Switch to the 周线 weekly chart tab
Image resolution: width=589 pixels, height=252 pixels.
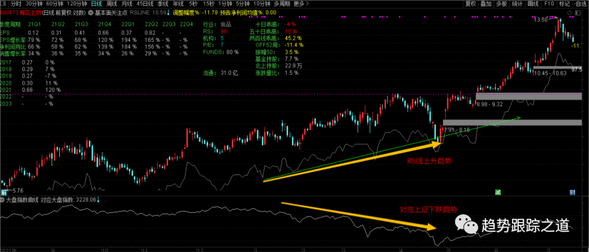click(112, 4)
